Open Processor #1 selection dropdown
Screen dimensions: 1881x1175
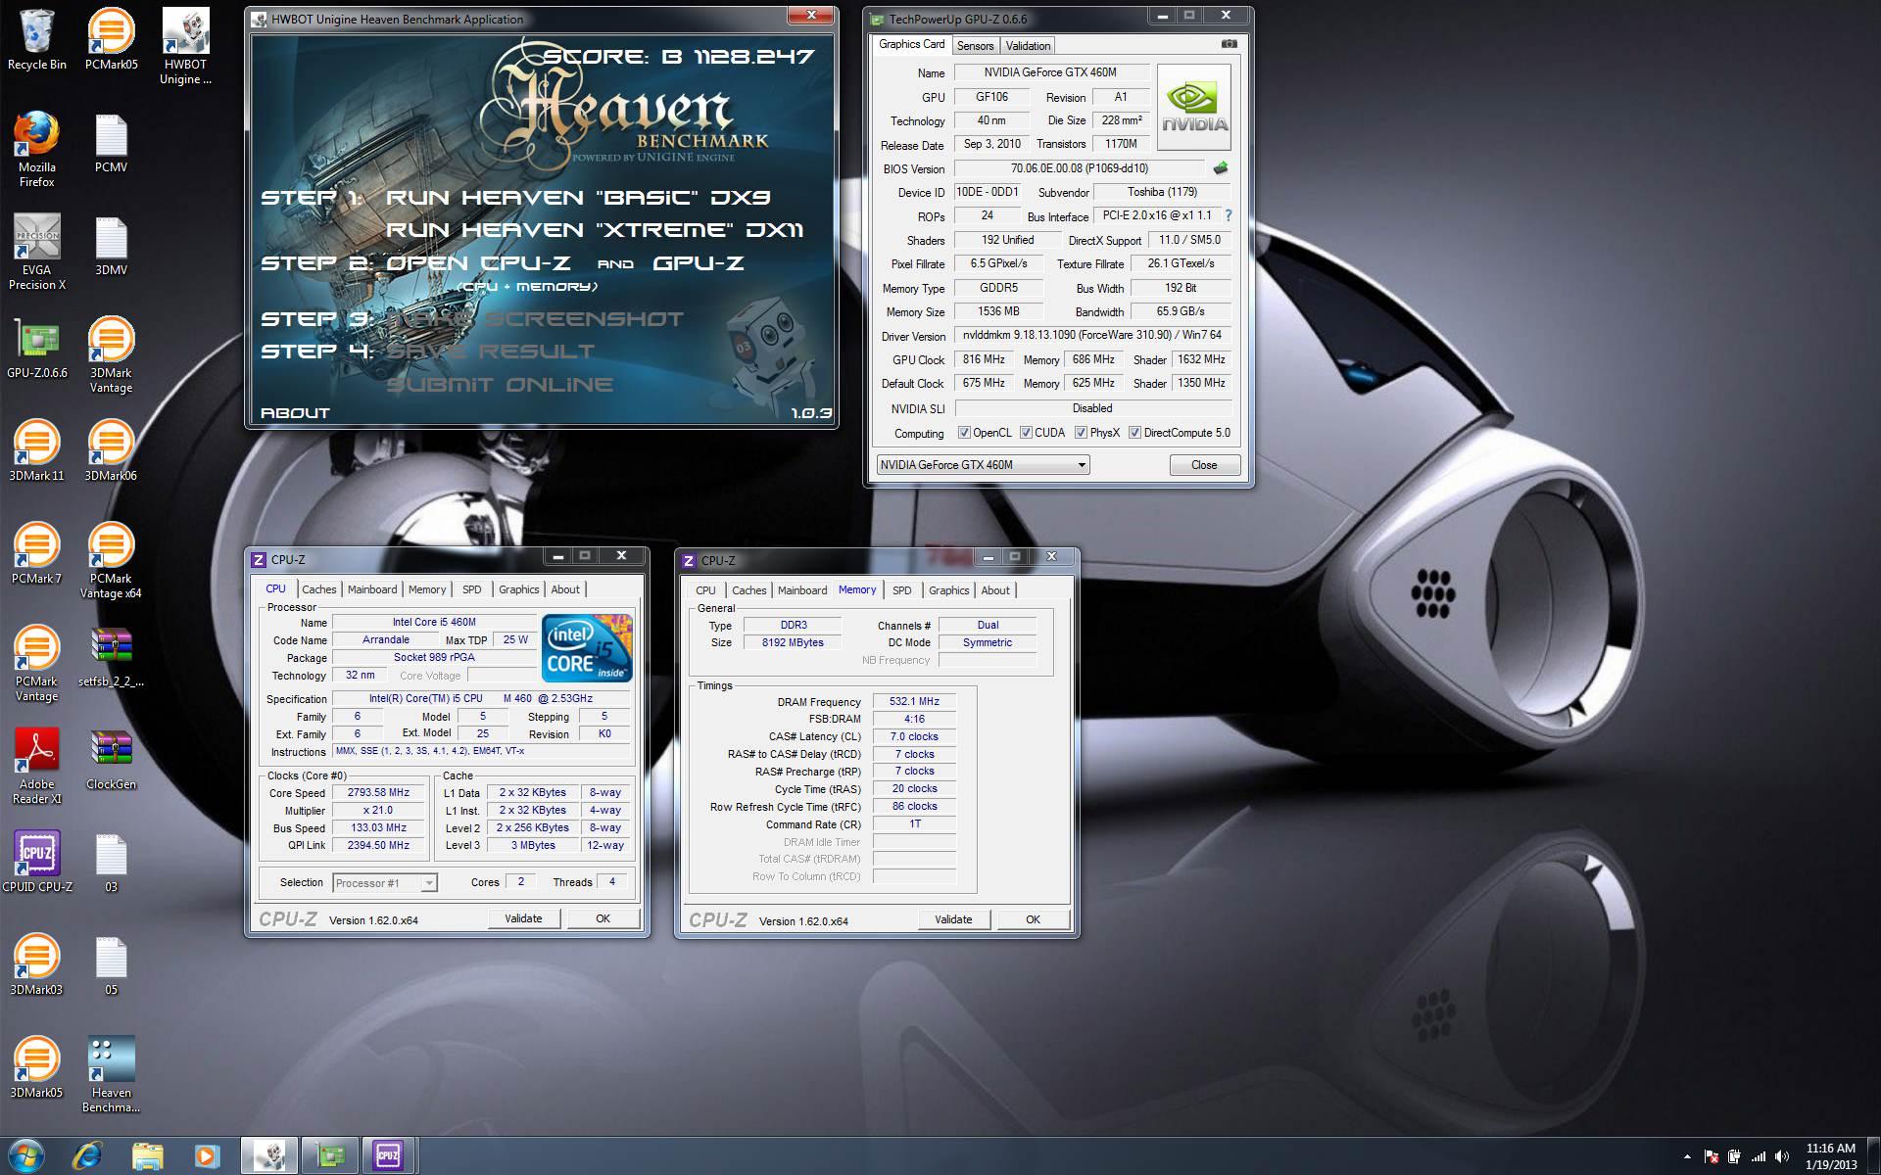coord(385,883)
